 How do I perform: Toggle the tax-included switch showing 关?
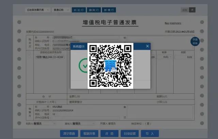tap(188, 10)
